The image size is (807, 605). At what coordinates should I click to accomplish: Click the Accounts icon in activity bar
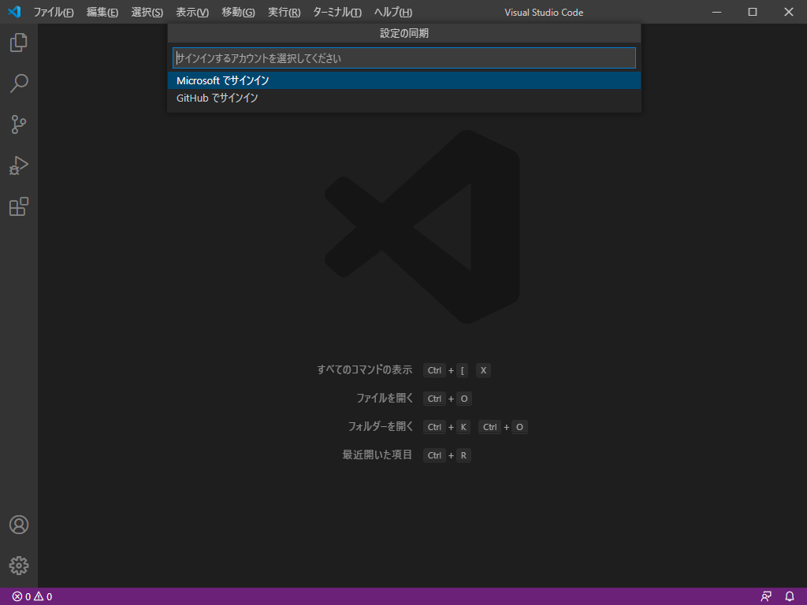pyautogui.click(x=19, y=525)
